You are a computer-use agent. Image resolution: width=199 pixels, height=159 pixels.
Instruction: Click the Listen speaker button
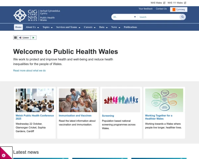coord(24,37)
